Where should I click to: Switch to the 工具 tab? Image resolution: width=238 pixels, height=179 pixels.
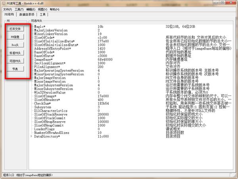[42, 15]
